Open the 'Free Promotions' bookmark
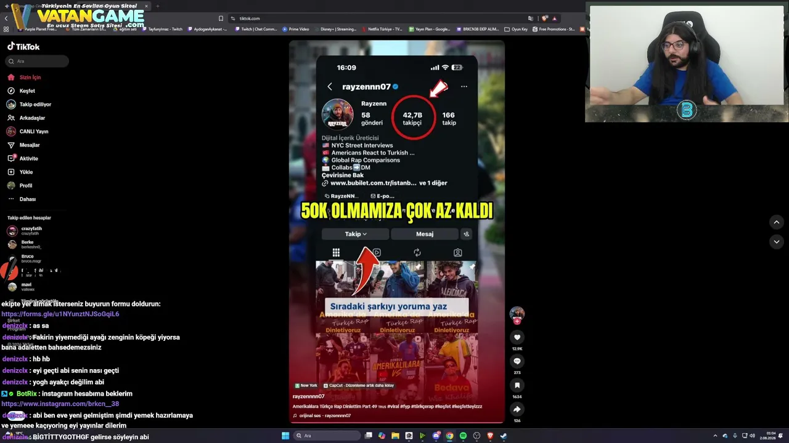The image size is (789, 443). pos(554,29)
